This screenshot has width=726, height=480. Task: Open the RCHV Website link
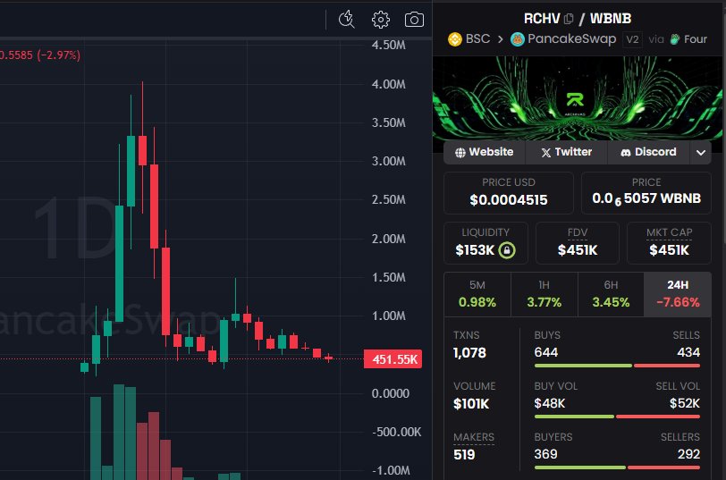485,152
